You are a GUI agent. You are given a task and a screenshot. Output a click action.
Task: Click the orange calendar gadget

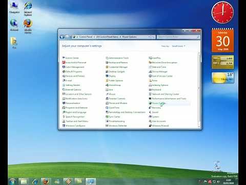(222, 41)
